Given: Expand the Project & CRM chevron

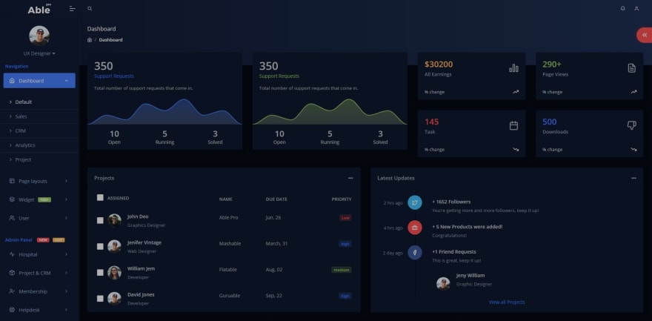Looking at the screenshot, I should click(66, 273).
